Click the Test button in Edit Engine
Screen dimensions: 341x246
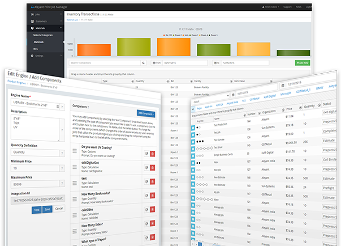(37, 210)
